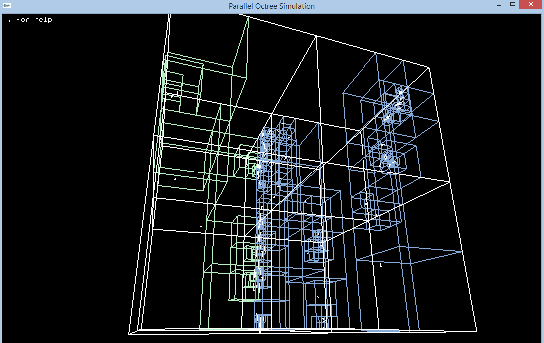Screen dimensions: 544x343
Task: Click the isolated particle in the lower-right blue box
Action: [x=381, y=265]
